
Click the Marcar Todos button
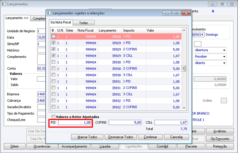(87, 137)
